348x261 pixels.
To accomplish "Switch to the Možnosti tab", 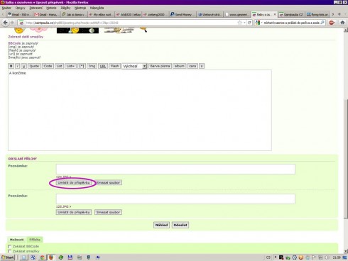I will point(17,240).
